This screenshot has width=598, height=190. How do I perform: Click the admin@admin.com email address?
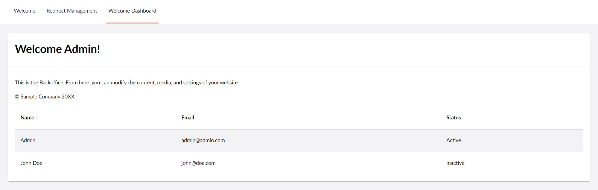[203, 140]
